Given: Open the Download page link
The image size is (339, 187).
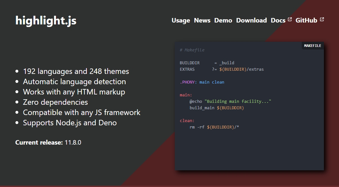Looking at the screenshot, I should coord(252,20).
